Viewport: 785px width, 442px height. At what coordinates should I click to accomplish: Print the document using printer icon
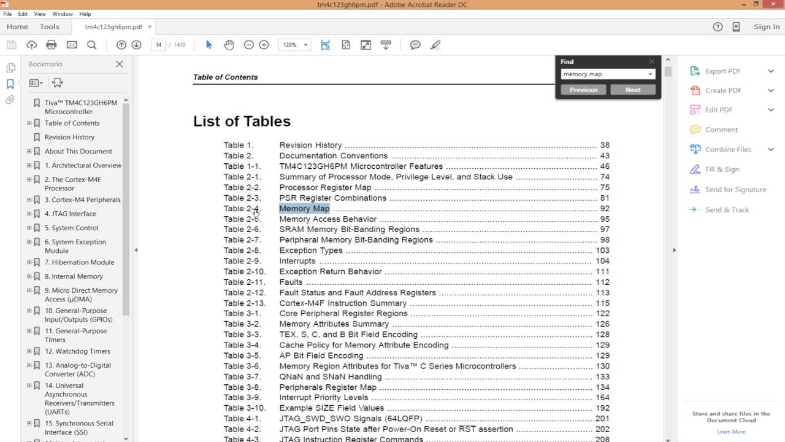(x=52, y=45)
